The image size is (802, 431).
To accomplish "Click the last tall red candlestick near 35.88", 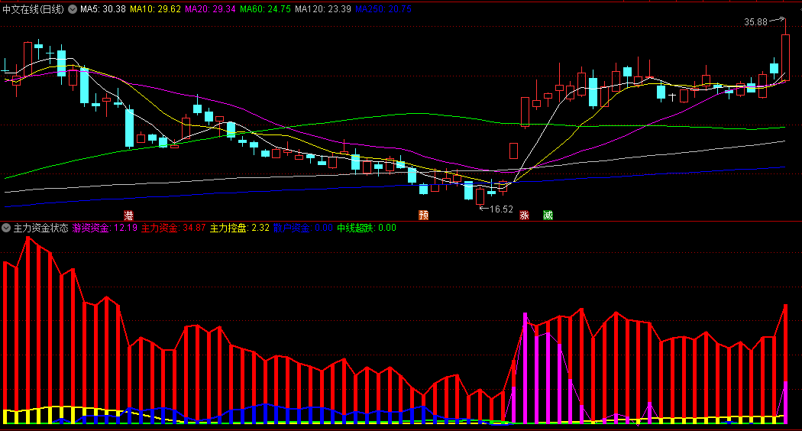I will (x=785, y=57).
